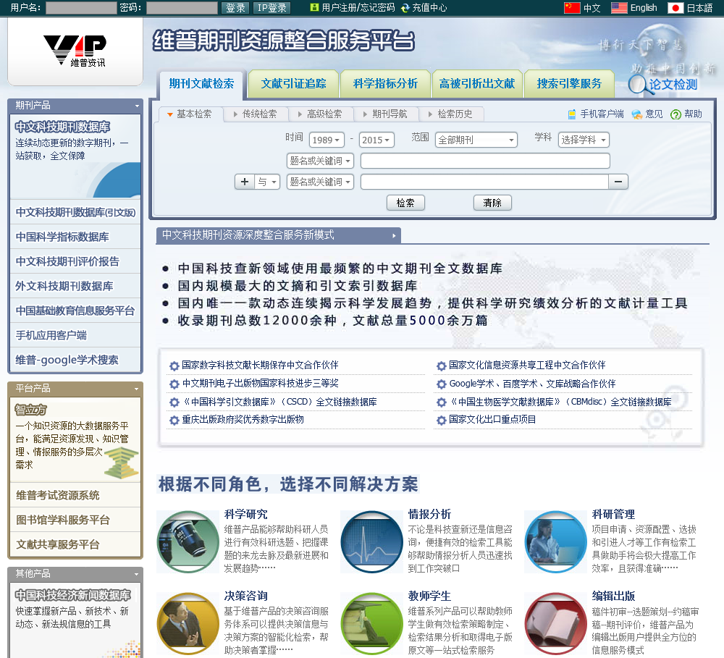Open the 范围 全部期刊 dropdown
This screenshot has height=658, width=724.
[x=476, y=140]
